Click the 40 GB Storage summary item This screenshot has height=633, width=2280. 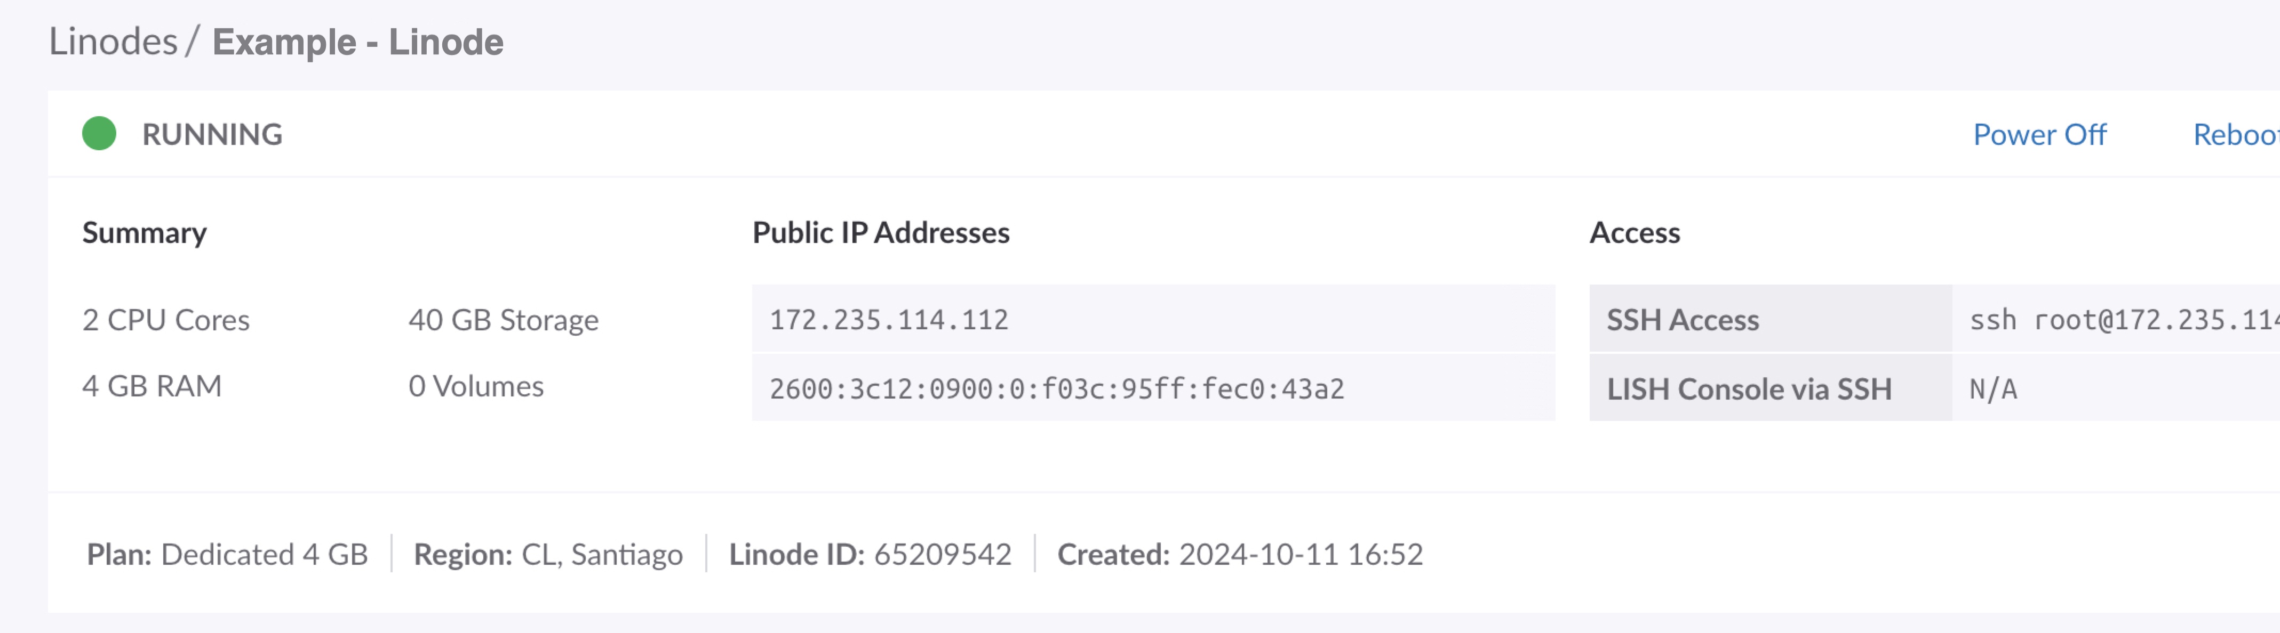[503, 319]
